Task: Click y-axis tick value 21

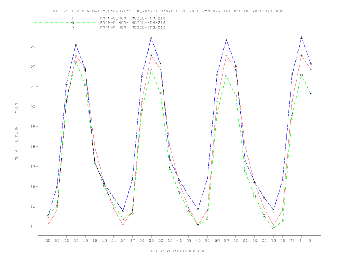Action: 33,87
